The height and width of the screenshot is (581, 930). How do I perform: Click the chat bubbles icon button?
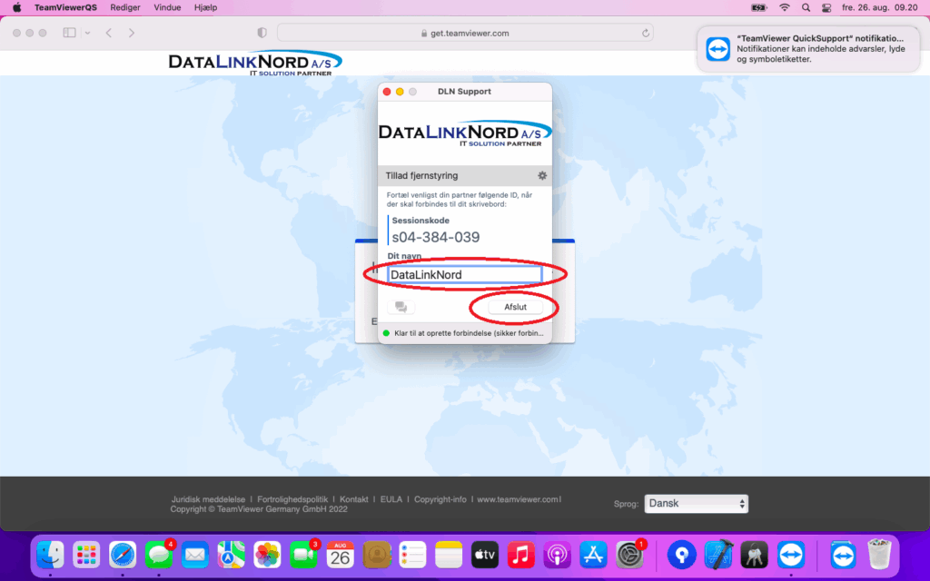click(x=401, y=307)
